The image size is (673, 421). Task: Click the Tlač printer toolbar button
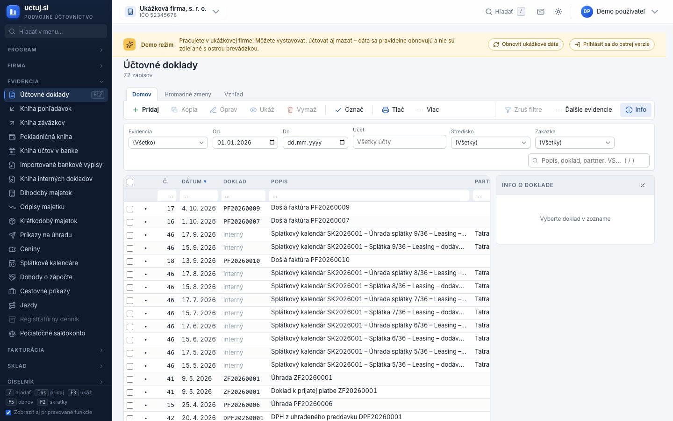point(393,109)
